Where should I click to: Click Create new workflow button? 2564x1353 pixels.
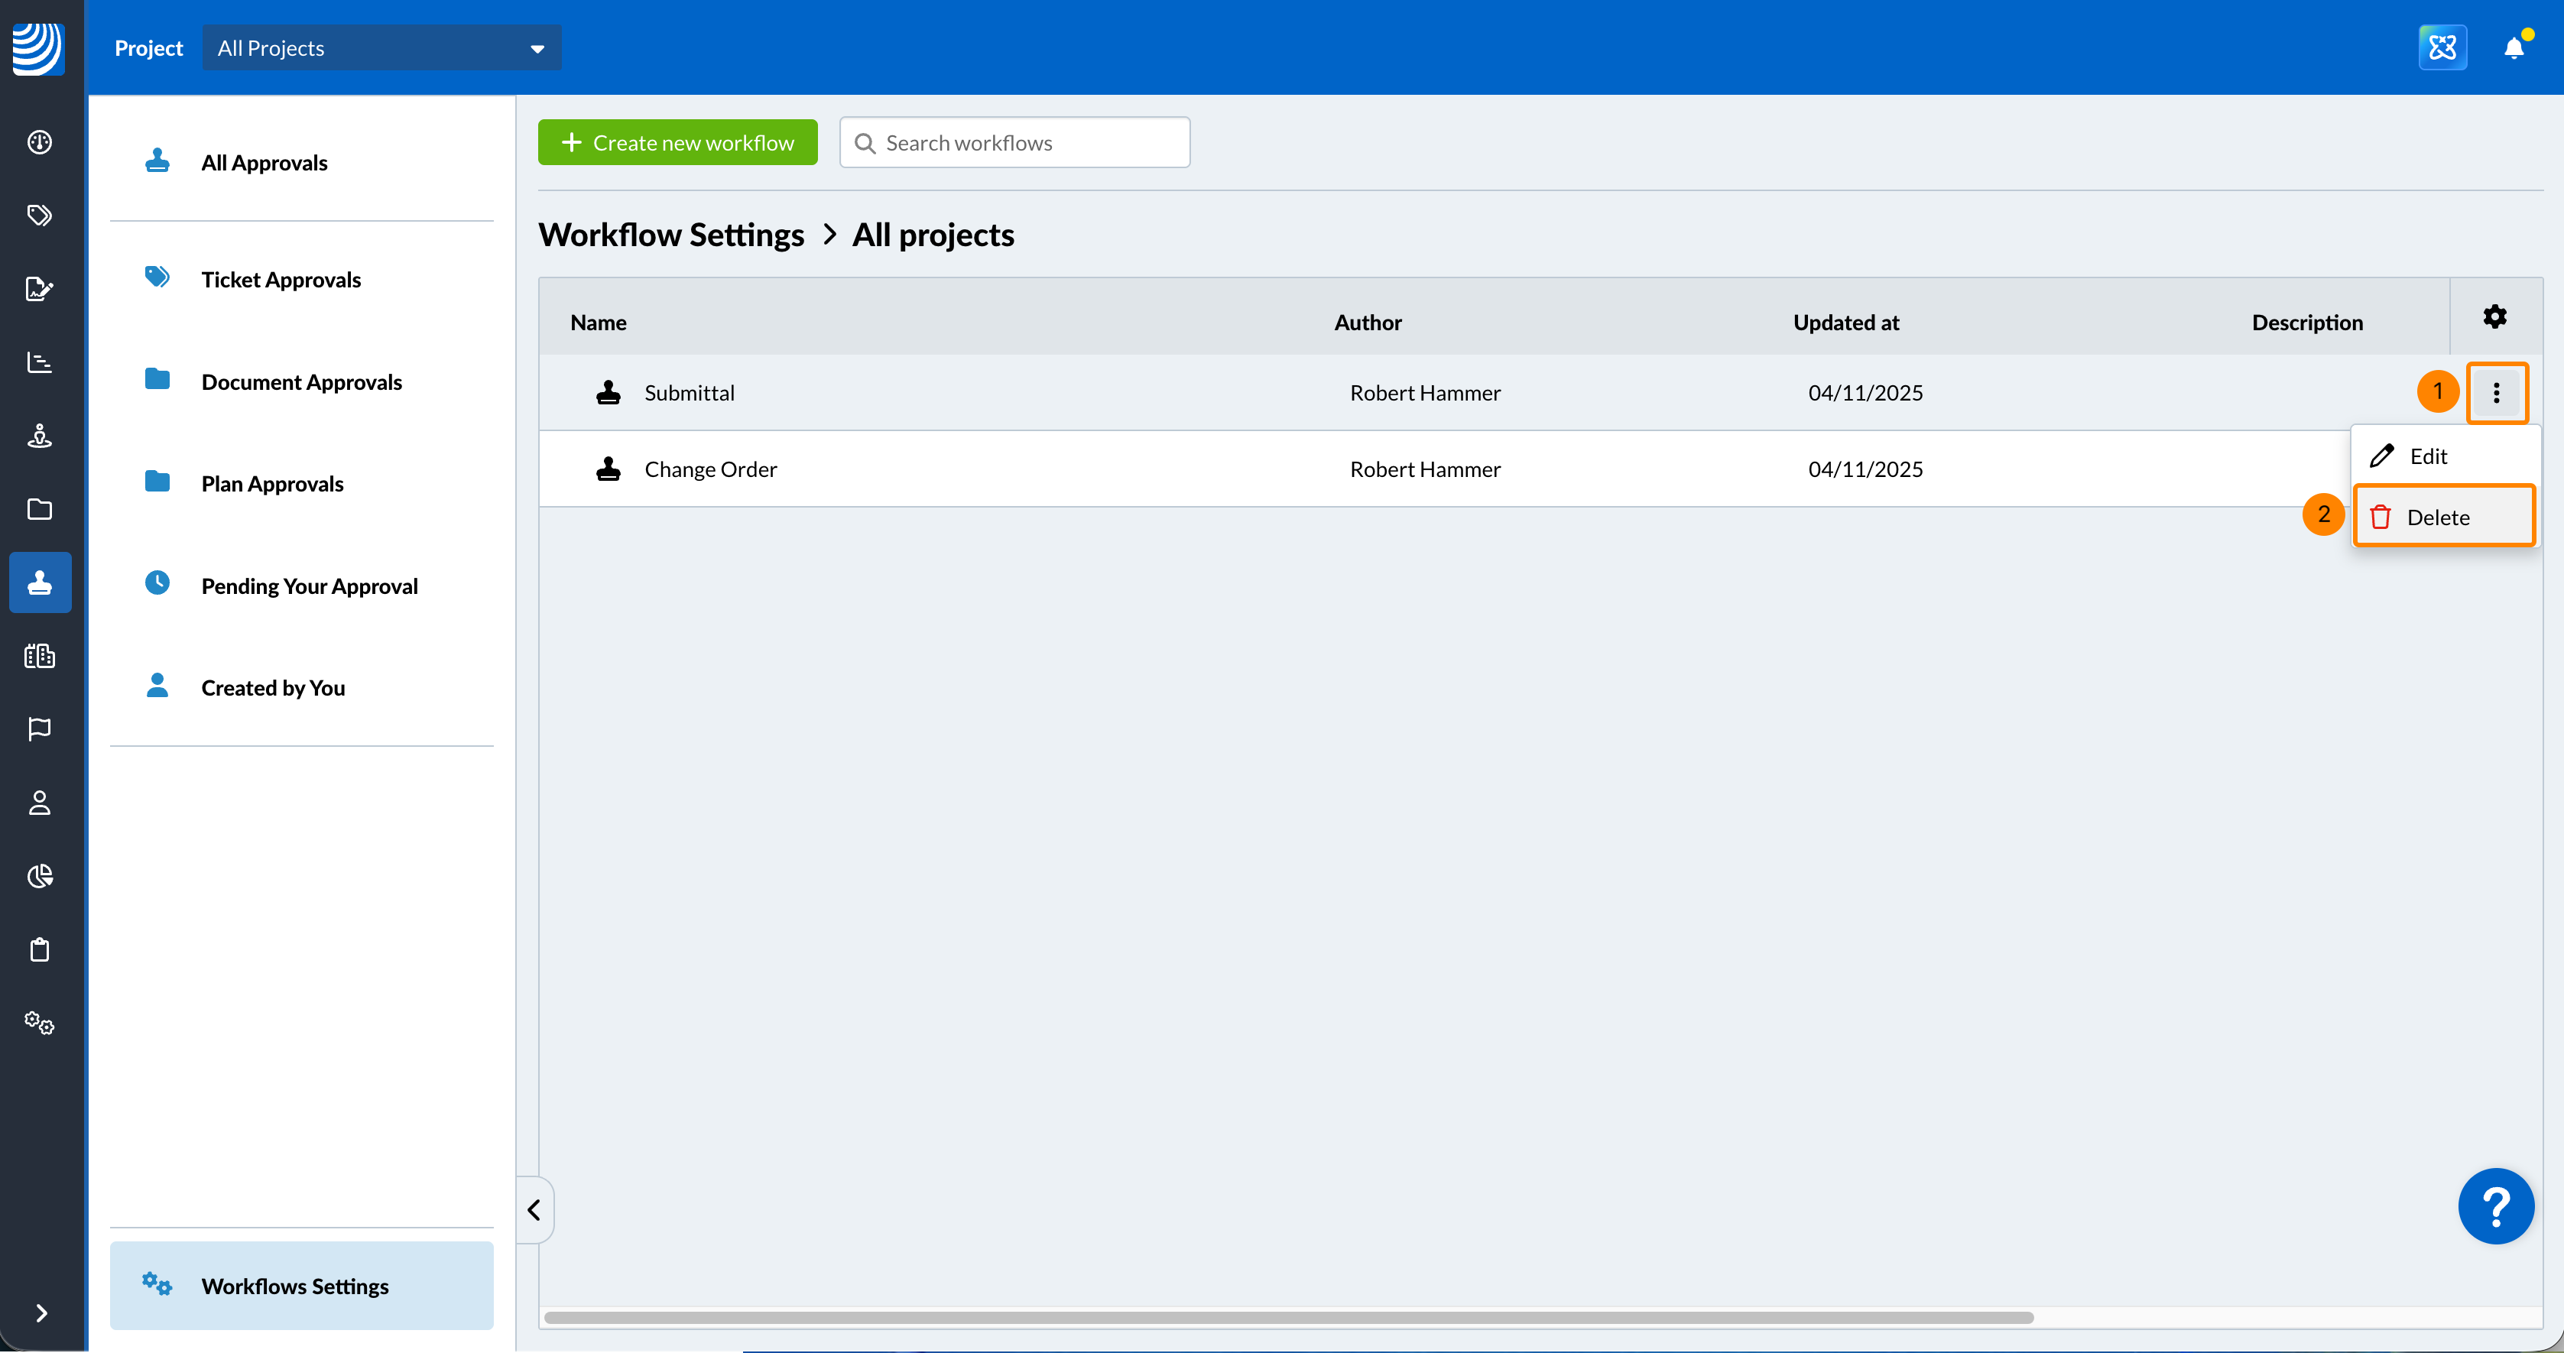pyautogui.click(x=678, y=142)
